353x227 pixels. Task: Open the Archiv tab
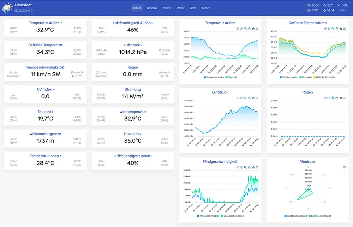click(x=205, y=8)
